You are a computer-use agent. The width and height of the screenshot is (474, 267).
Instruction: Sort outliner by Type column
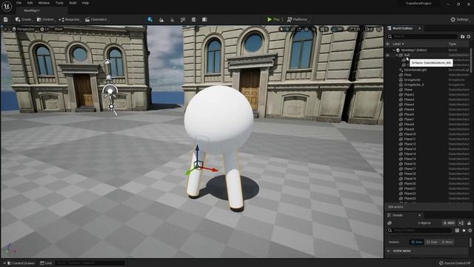(x=453, y=44)
